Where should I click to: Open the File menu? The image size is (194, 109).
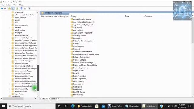pyautogui.click(x=3, y=5)
